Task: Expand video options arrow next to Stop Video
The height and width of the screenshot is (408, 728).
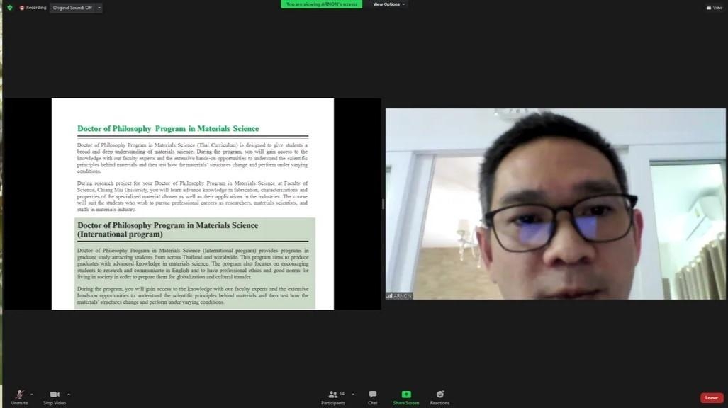Action: [69, 395]
